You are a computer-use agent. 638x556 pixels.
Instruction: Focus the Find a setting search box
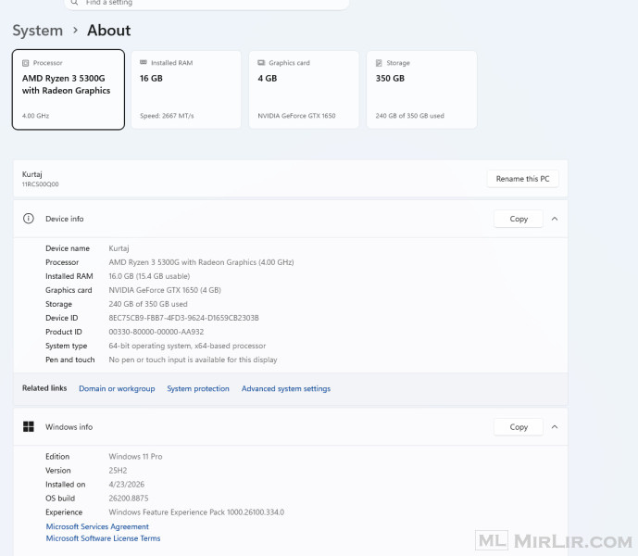click(206, 4)
